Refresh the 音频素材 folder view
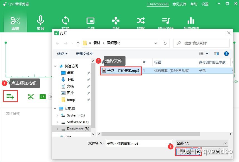This screenshot has height=162, width=239. click(165, 43)
